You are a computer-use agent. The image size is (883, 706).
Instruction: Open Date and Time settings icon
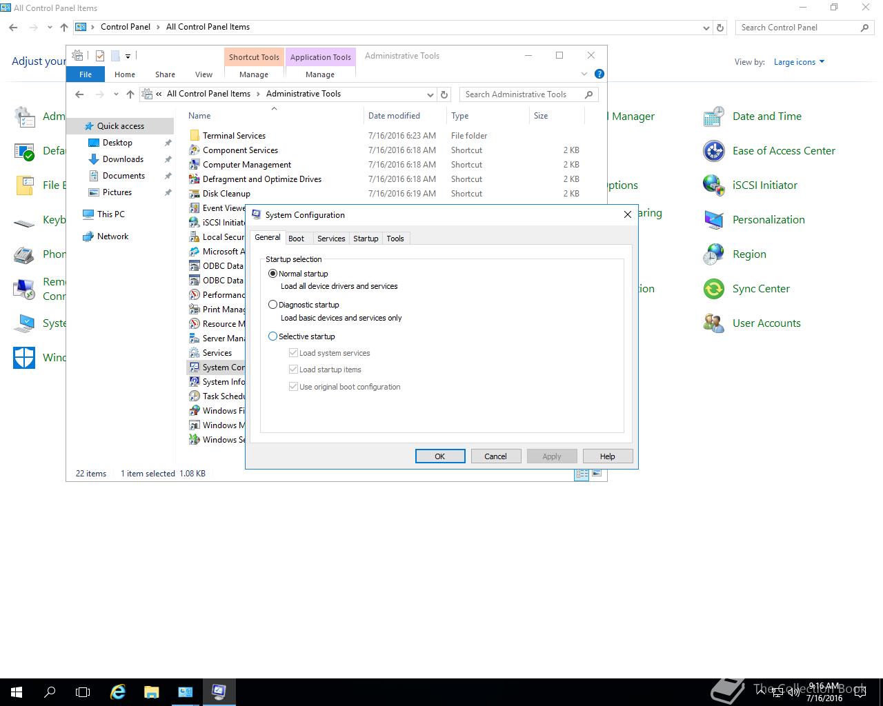click(x=766, y=116)
